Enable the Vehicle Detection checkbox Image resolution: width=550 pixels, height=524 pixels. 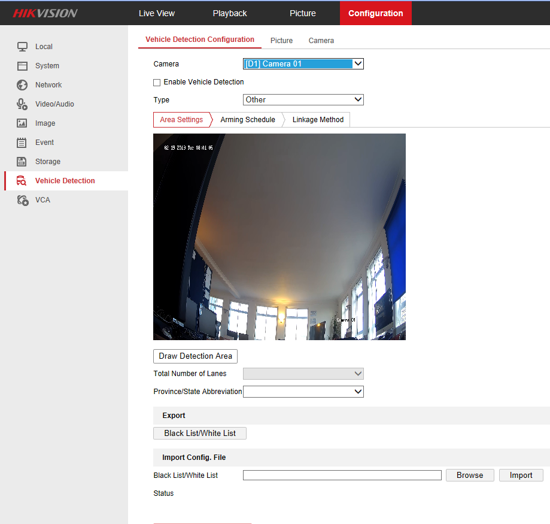pos(157,82)
